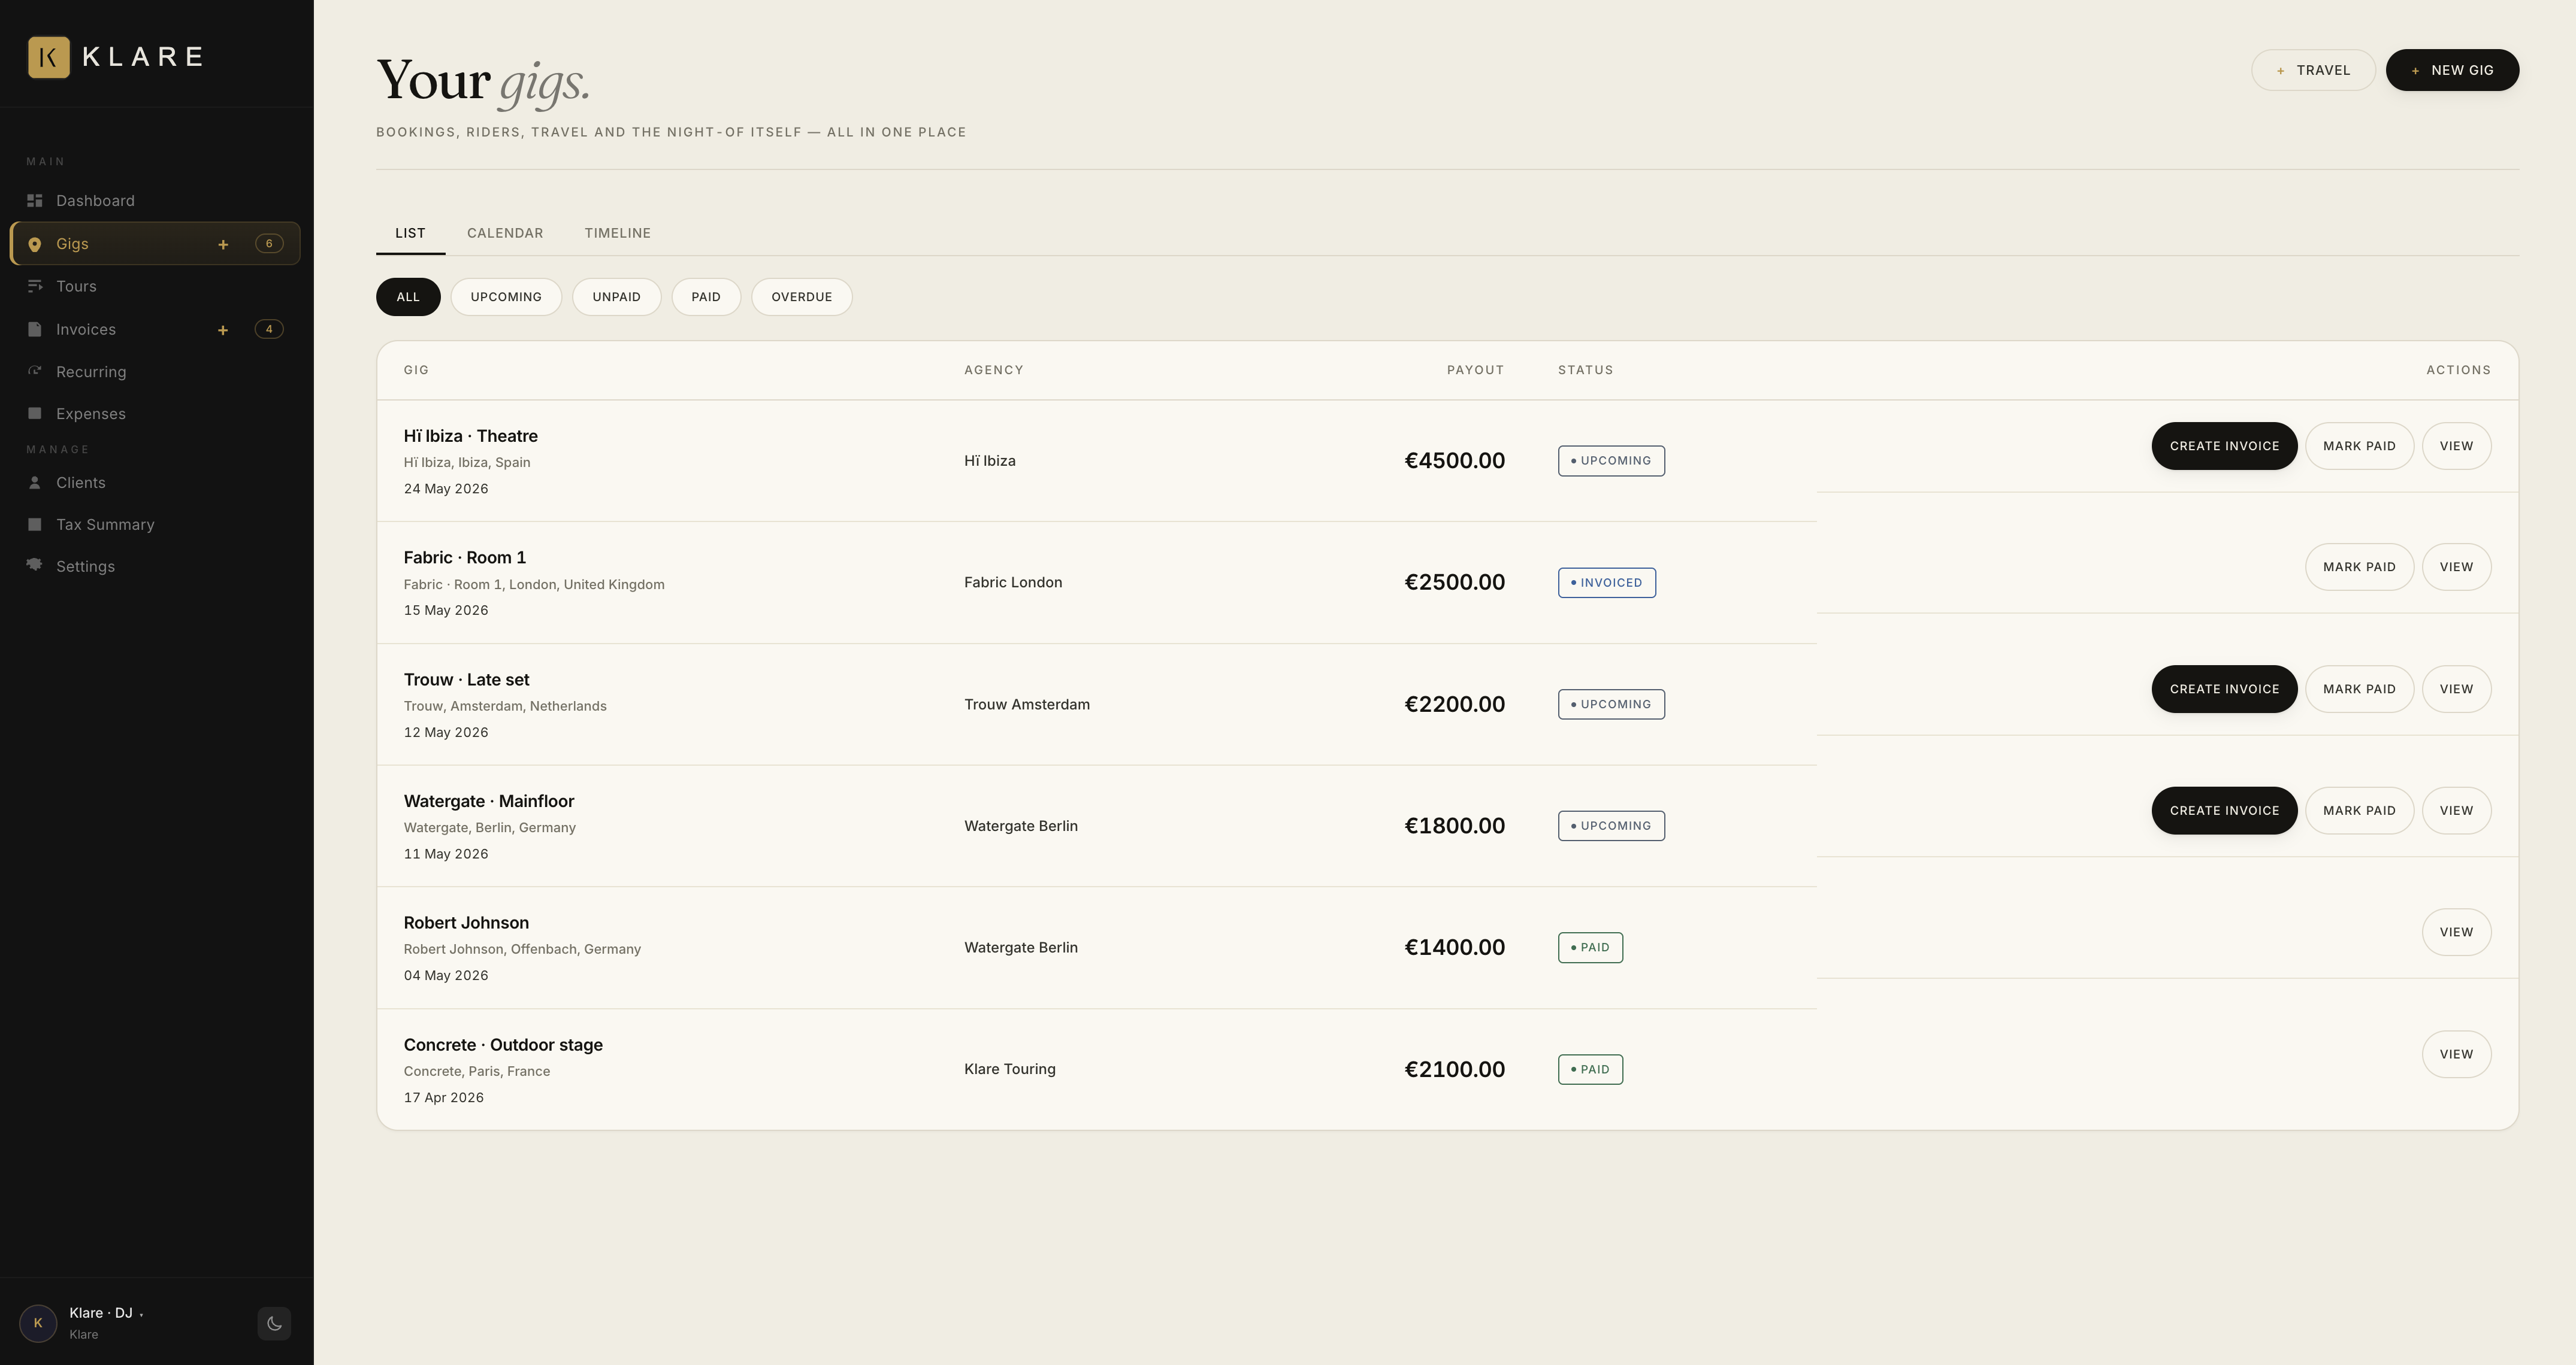
Task: Click the Klare logo icon
Action: (x=48, y=57)
